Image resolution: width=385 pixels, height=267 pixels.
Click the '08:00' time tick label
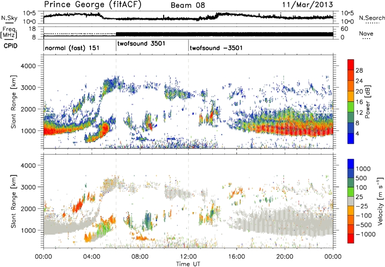pos(140,257)
